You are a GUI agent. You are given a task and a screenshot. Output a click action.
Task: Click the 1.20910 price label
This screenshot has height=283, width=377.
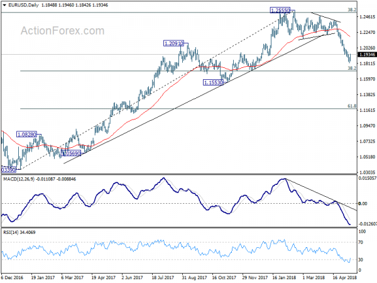(173, 43)
